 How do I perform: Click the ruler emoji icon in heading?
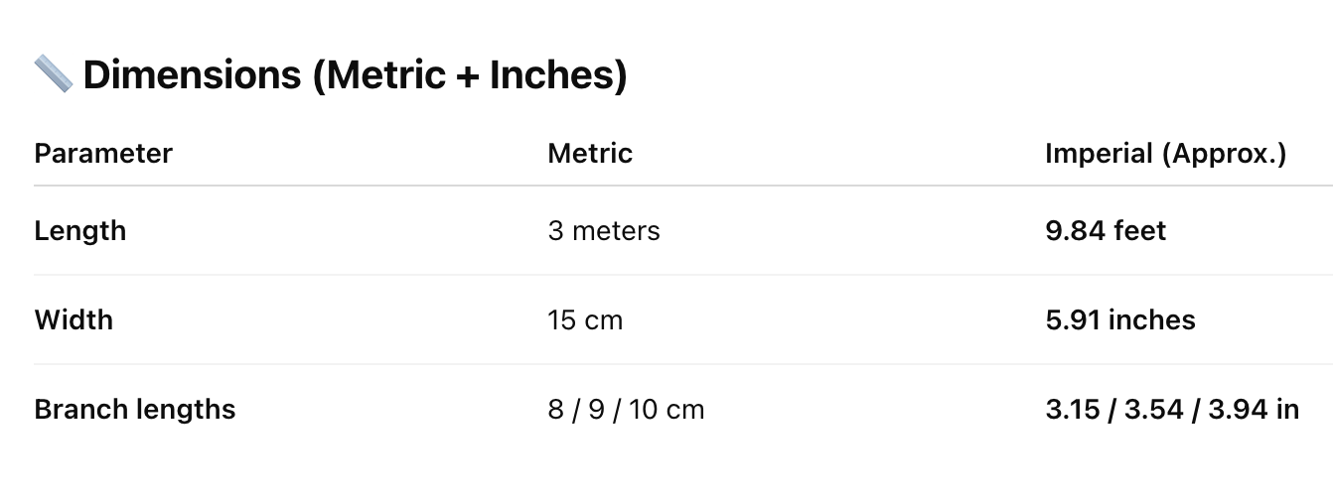coord(54,74)
